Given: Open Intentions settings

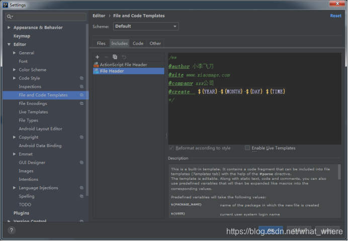Looking at the screenshot, I should coord(28,179).
